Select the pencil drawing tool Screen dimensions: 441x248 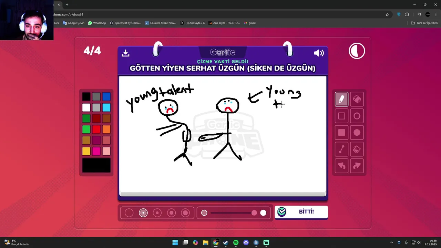pyautogui.click(x=341, y=100)
